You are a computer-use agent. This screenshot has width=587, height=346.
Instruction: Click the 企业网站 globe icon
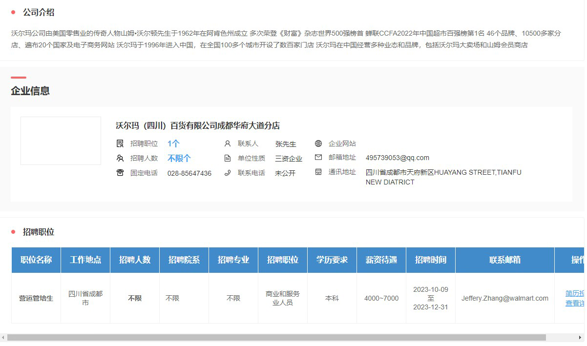tap(318, 143)
